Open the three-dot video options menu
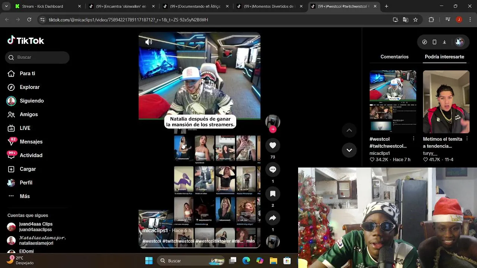 250,42
